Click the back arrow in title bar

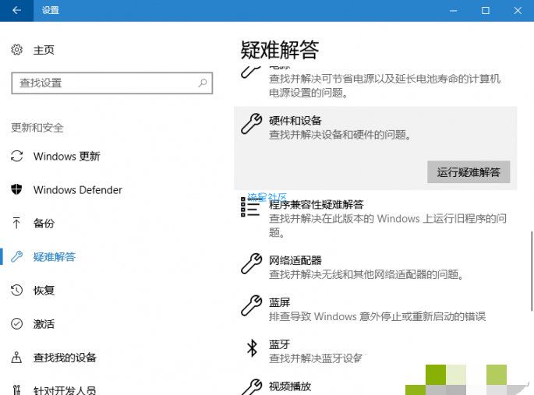16,10
